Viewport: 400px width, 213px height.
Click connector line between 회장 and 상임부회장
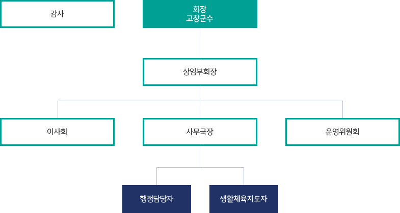click(200, 43)
